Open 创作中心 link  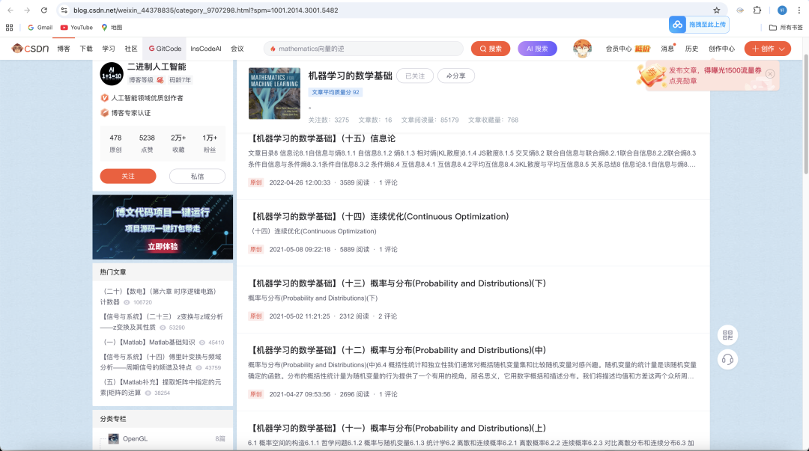[x=721, y=49]
